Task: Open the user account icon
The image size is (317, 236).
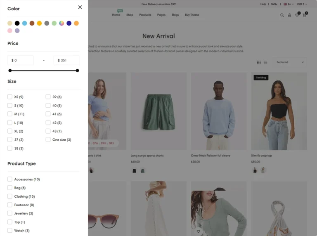Action: coord(289,15)
